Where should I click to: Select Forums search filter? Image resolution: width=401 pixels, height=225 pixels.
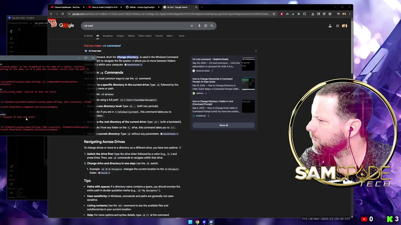click(x=159, y=36)
